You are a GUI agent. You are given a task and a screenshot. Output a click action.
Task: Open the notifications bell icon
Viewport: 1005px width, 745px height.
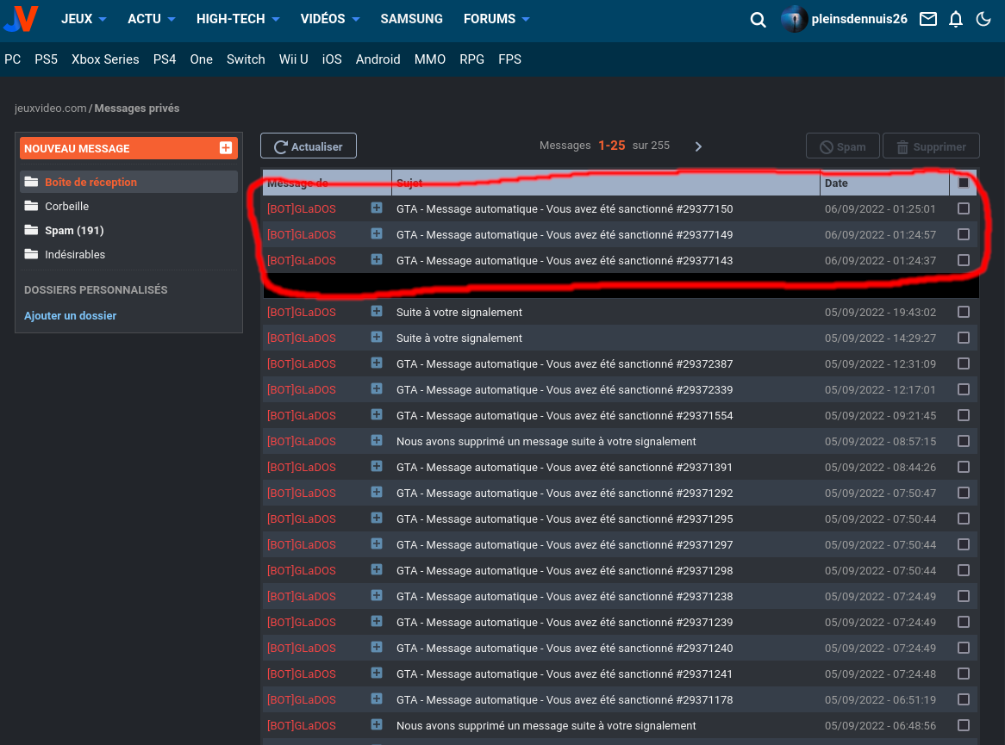[955, 19]
